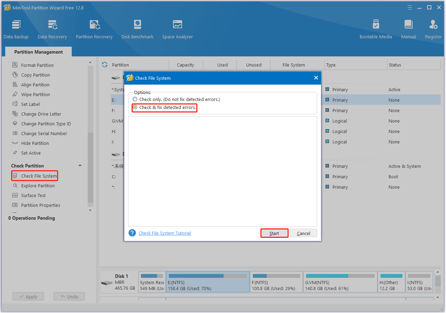Click the Change Drive Letter icon
This screenshot has height=313, width=446.
15,114
